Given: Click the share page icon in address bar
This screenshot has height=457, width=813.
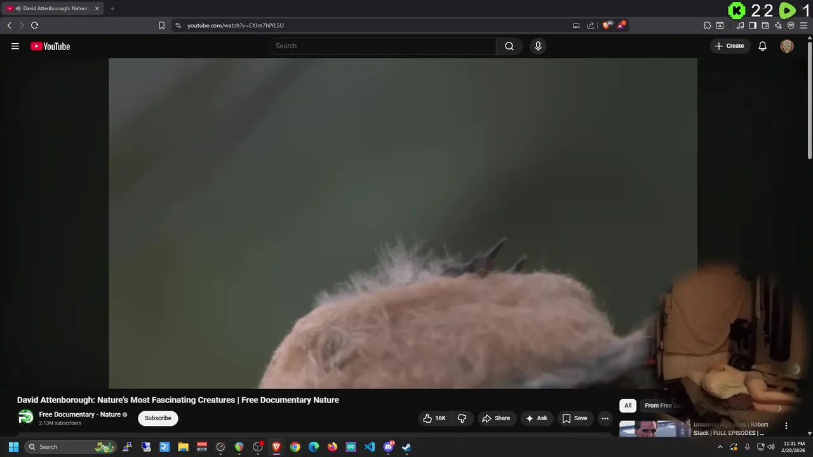Looking at the screenshot, I should click(x=591, y=25).
